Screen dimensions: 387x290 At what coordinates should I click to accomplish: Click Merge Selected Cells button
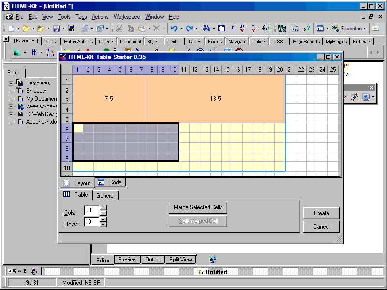pos(198,207)
